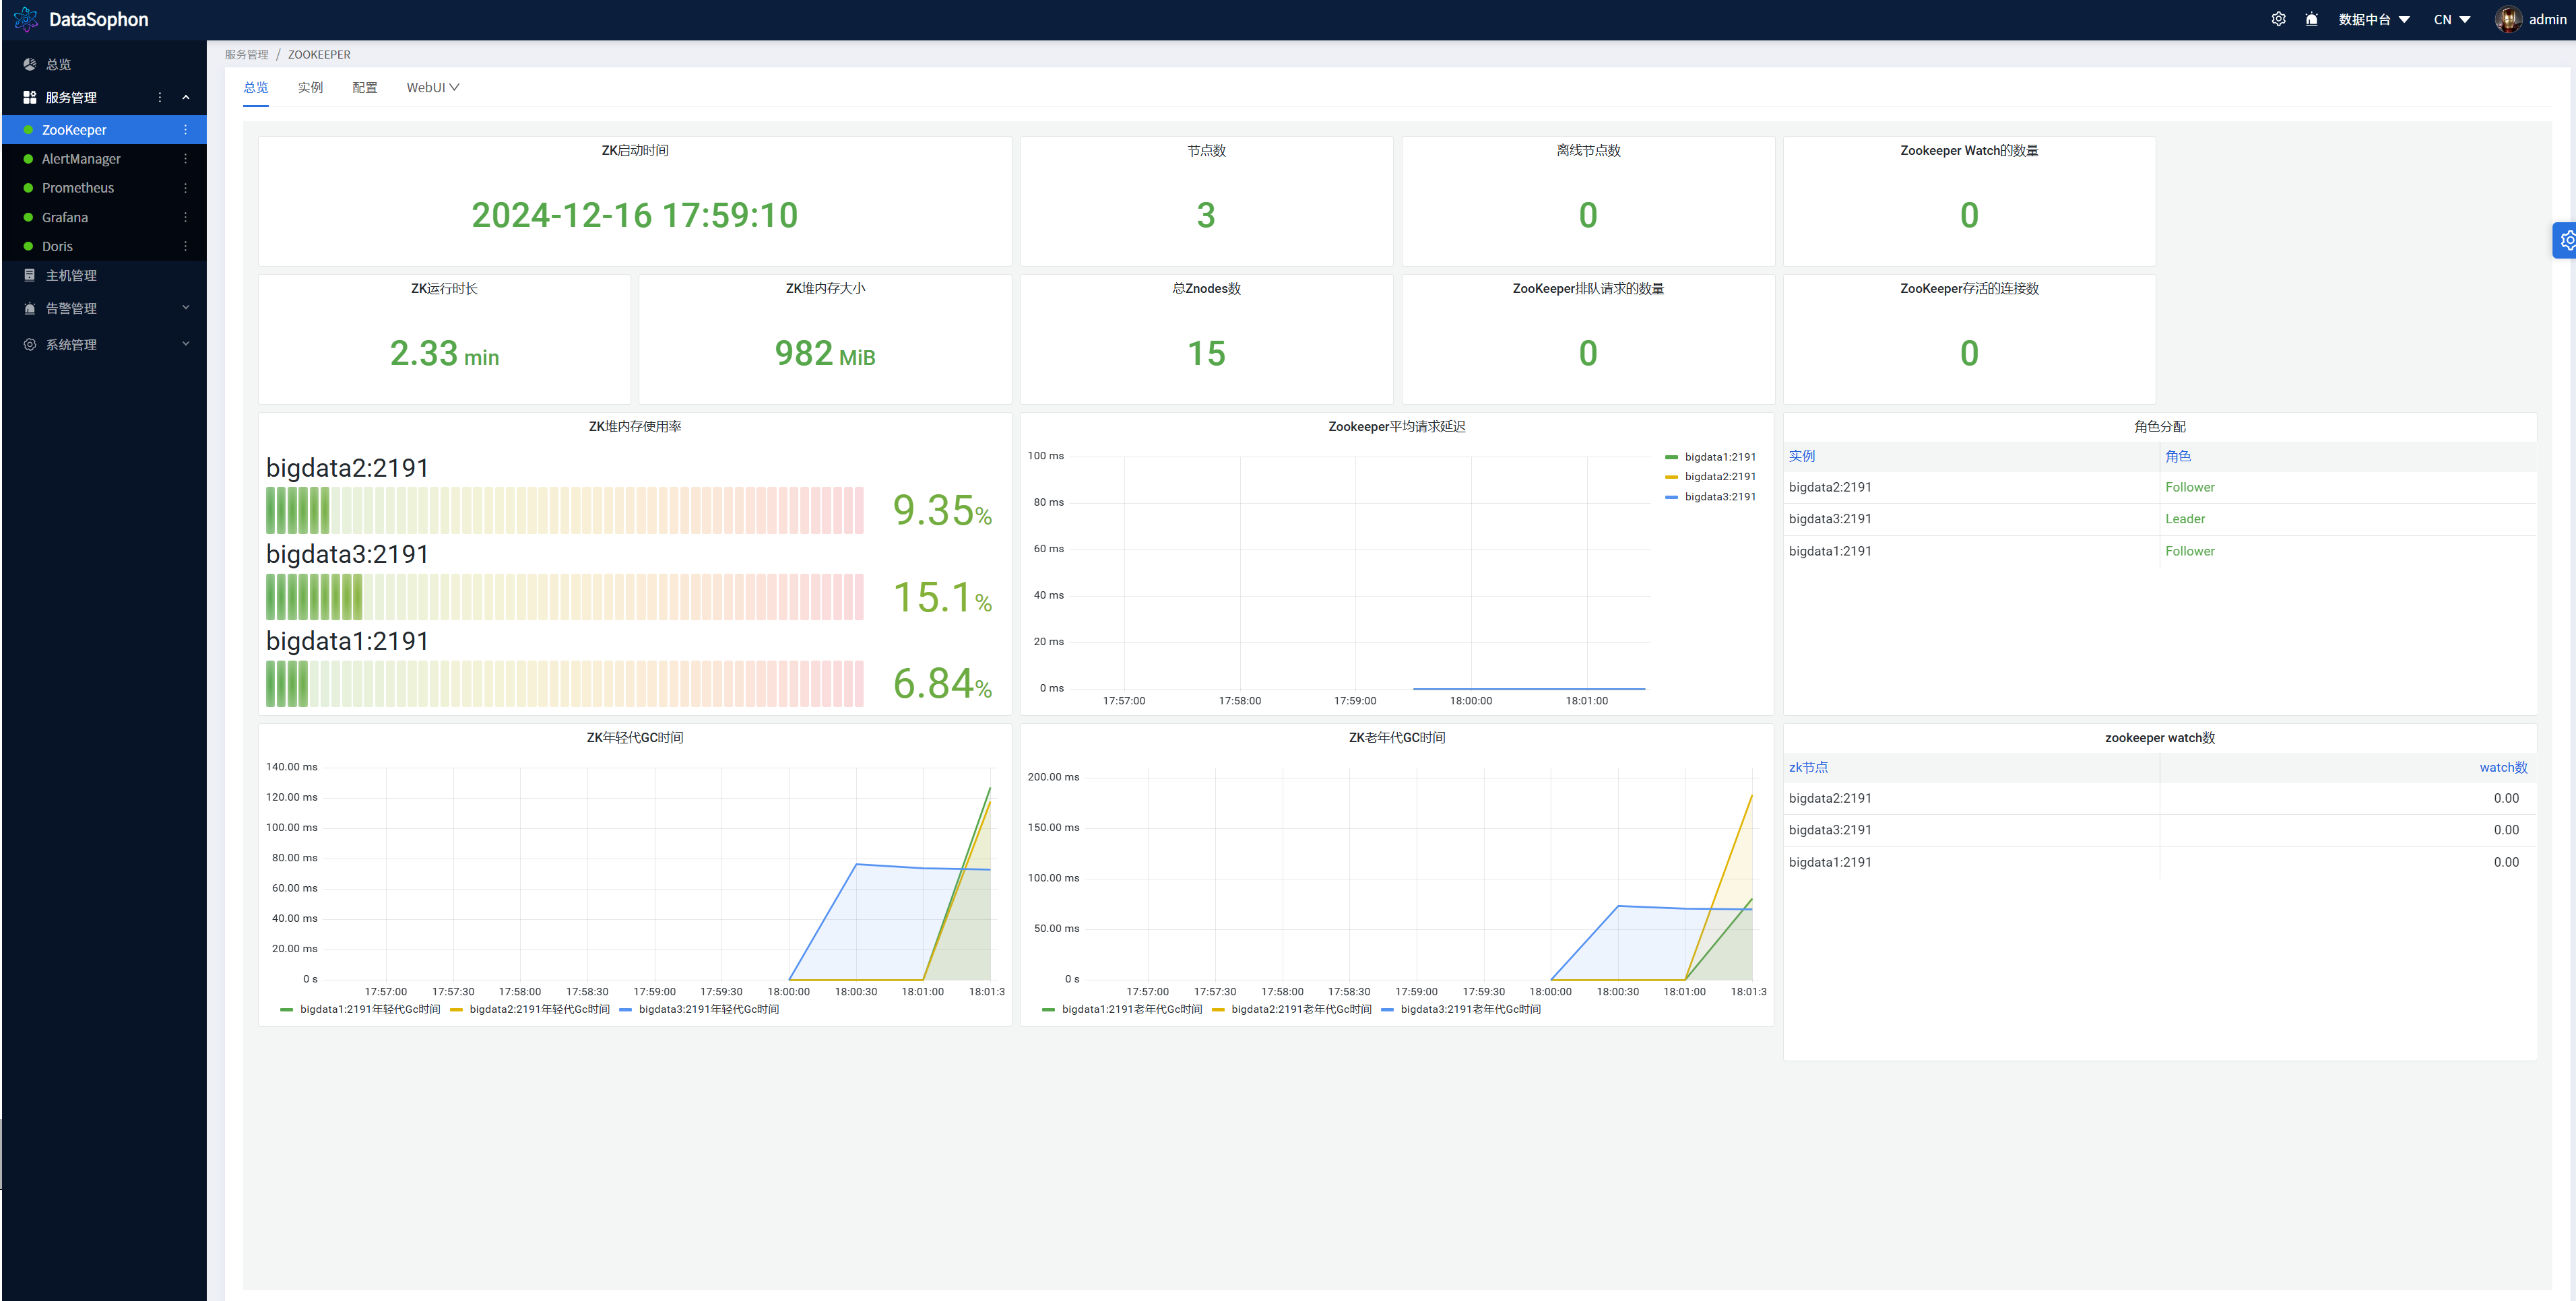Viewport: 2576px width, 1301px height.
Task: Click the three-dot menu beside Doris
Action: tap(185, 246)
